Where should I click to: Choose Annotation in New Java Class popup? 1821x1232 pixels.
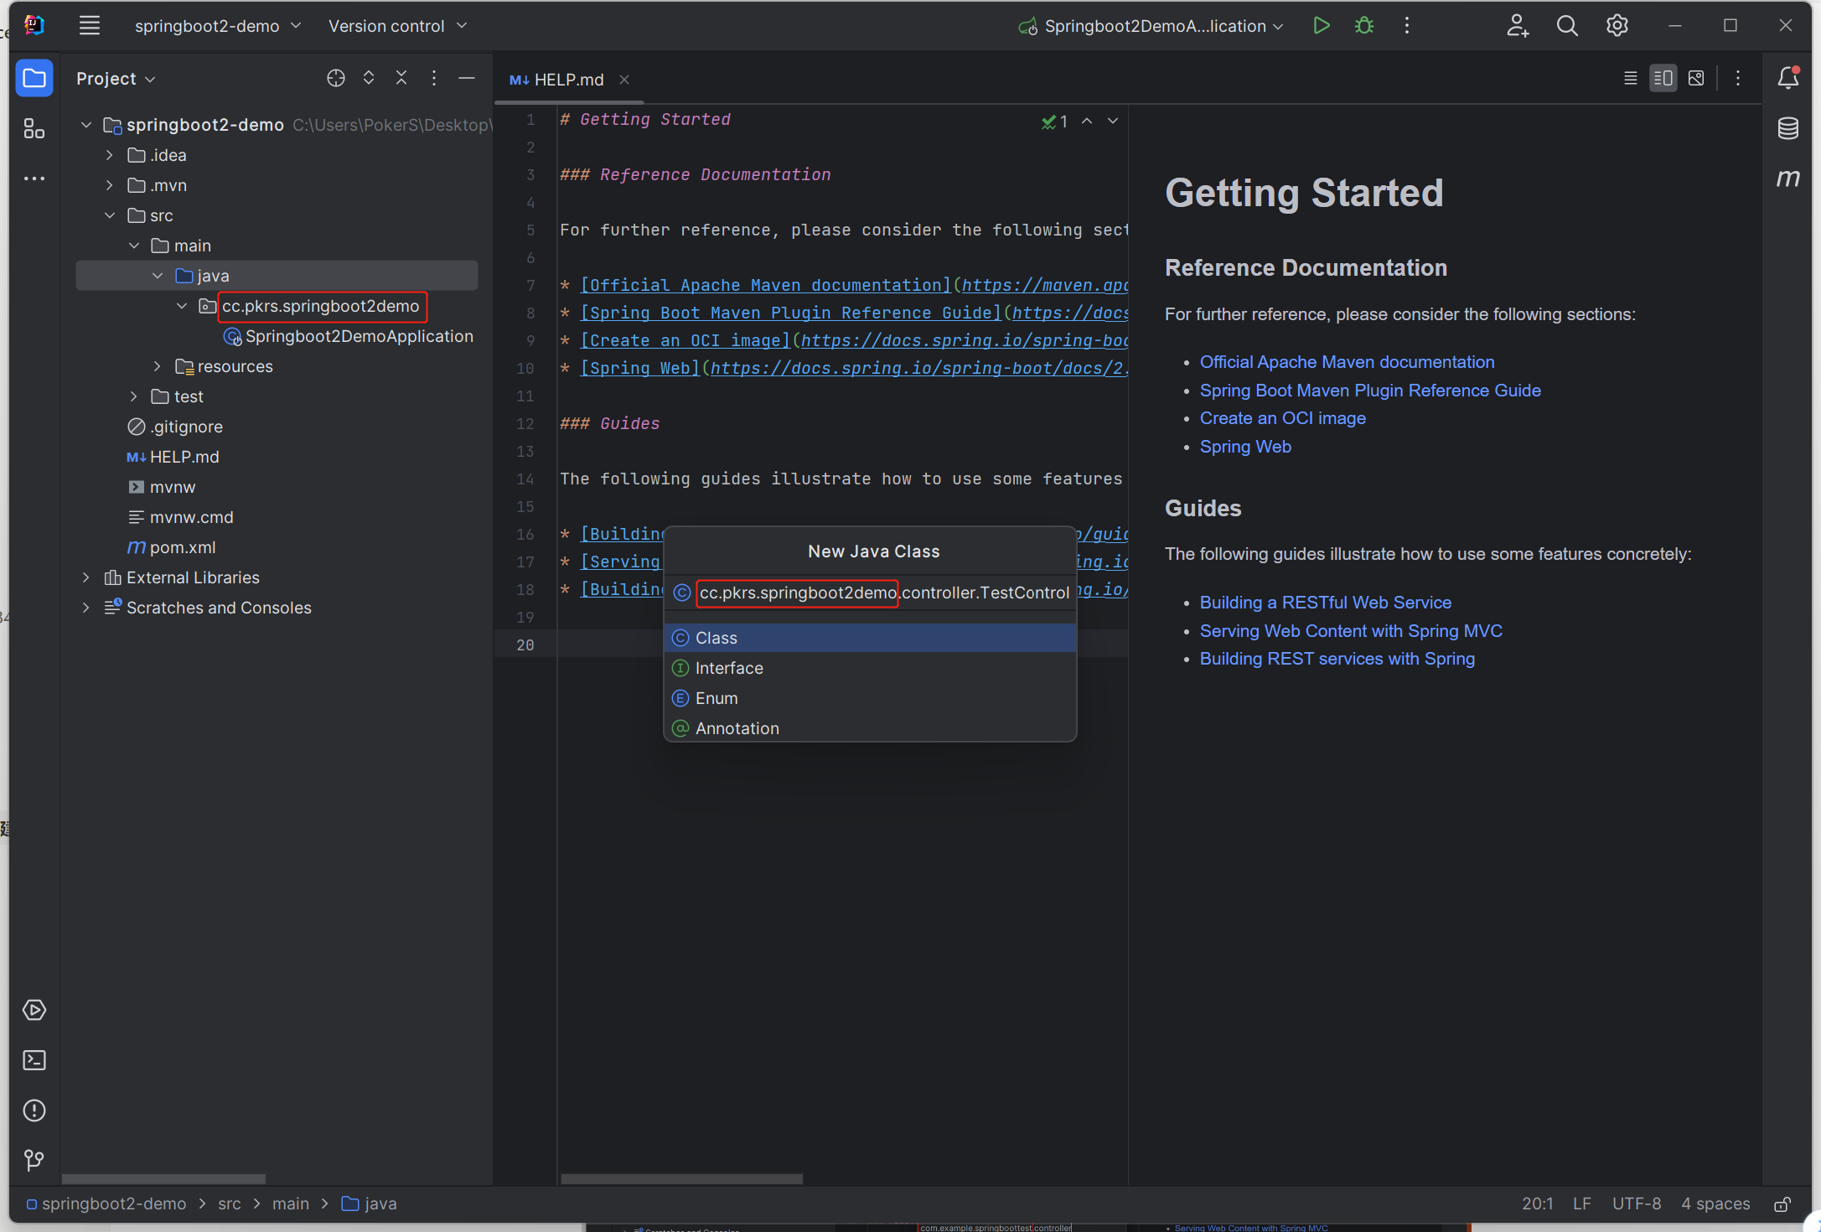point(870,728)
